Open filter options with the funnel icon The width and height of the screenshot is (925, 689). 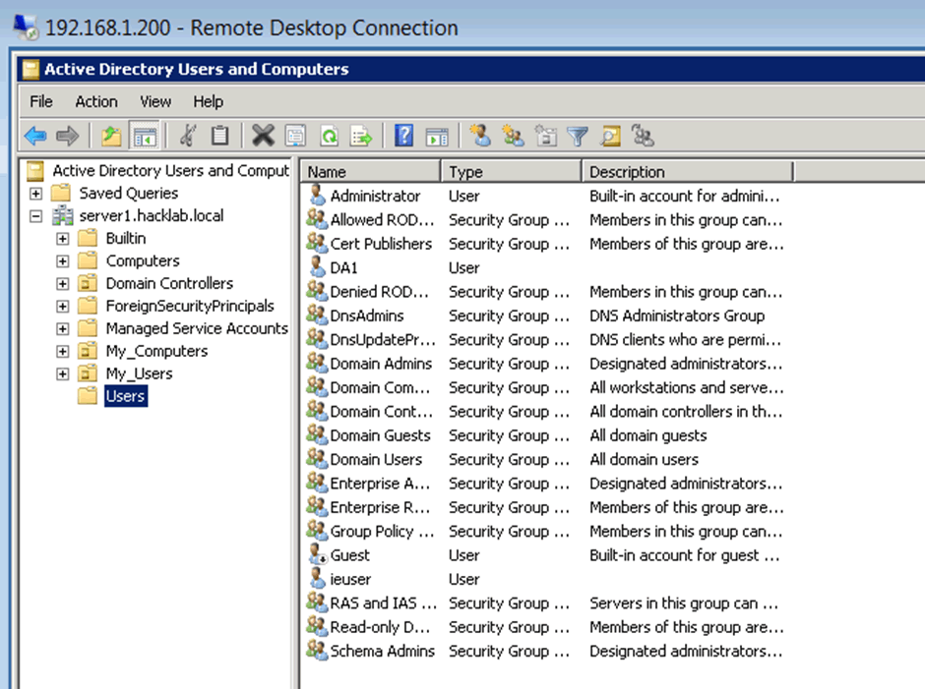tap(578, 137)
